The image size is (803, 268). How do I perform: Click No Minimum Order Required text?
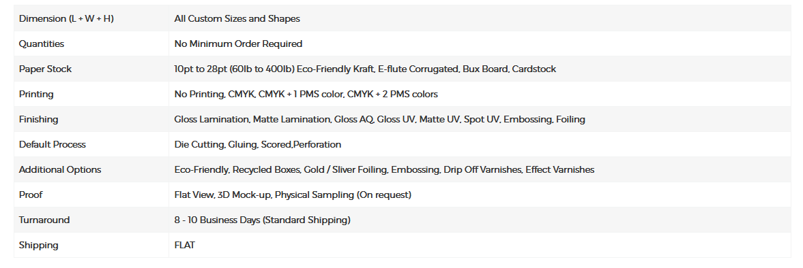(x=238, y=44)
